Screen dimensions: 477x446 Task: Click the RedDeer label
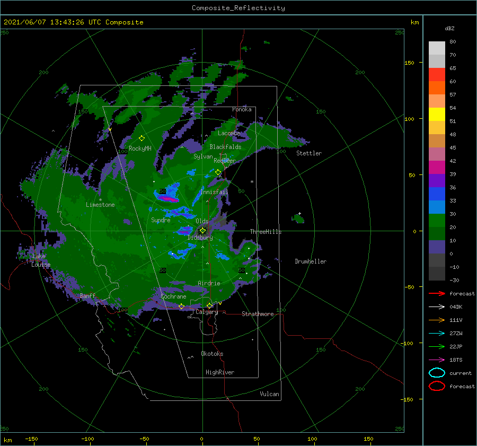(225, 161)
